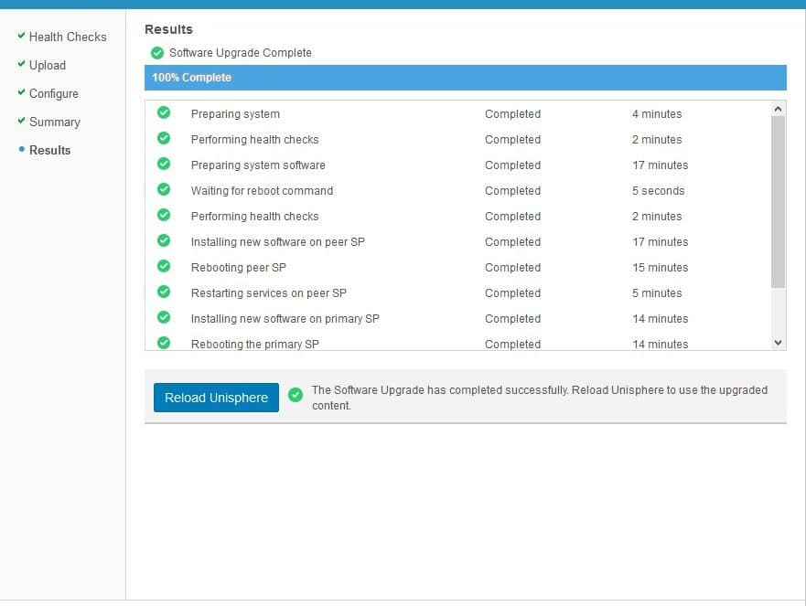
Task: Select the Rebooting peer SP text
Action: coord(239,268)
